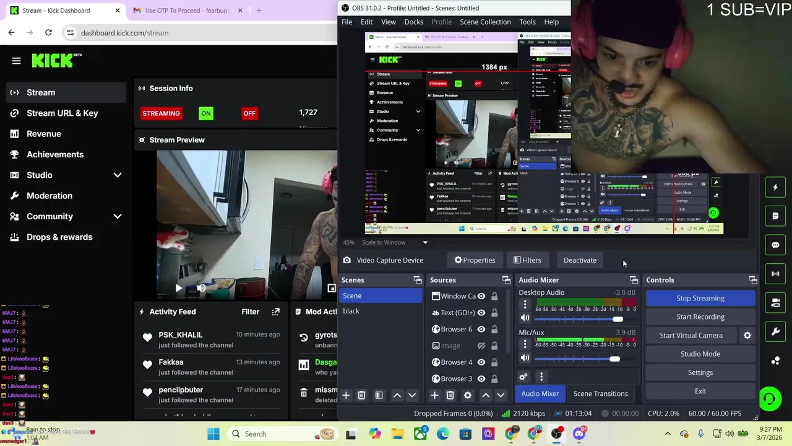Move selected scene down

(412, 395)
